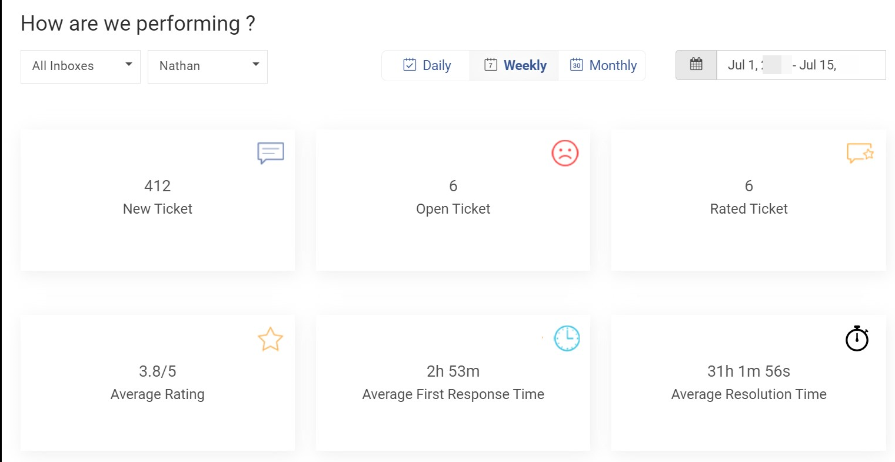Screen dimensions: 895x462
Task: Click the New Ticket count 412
Action: click(157, 186)
